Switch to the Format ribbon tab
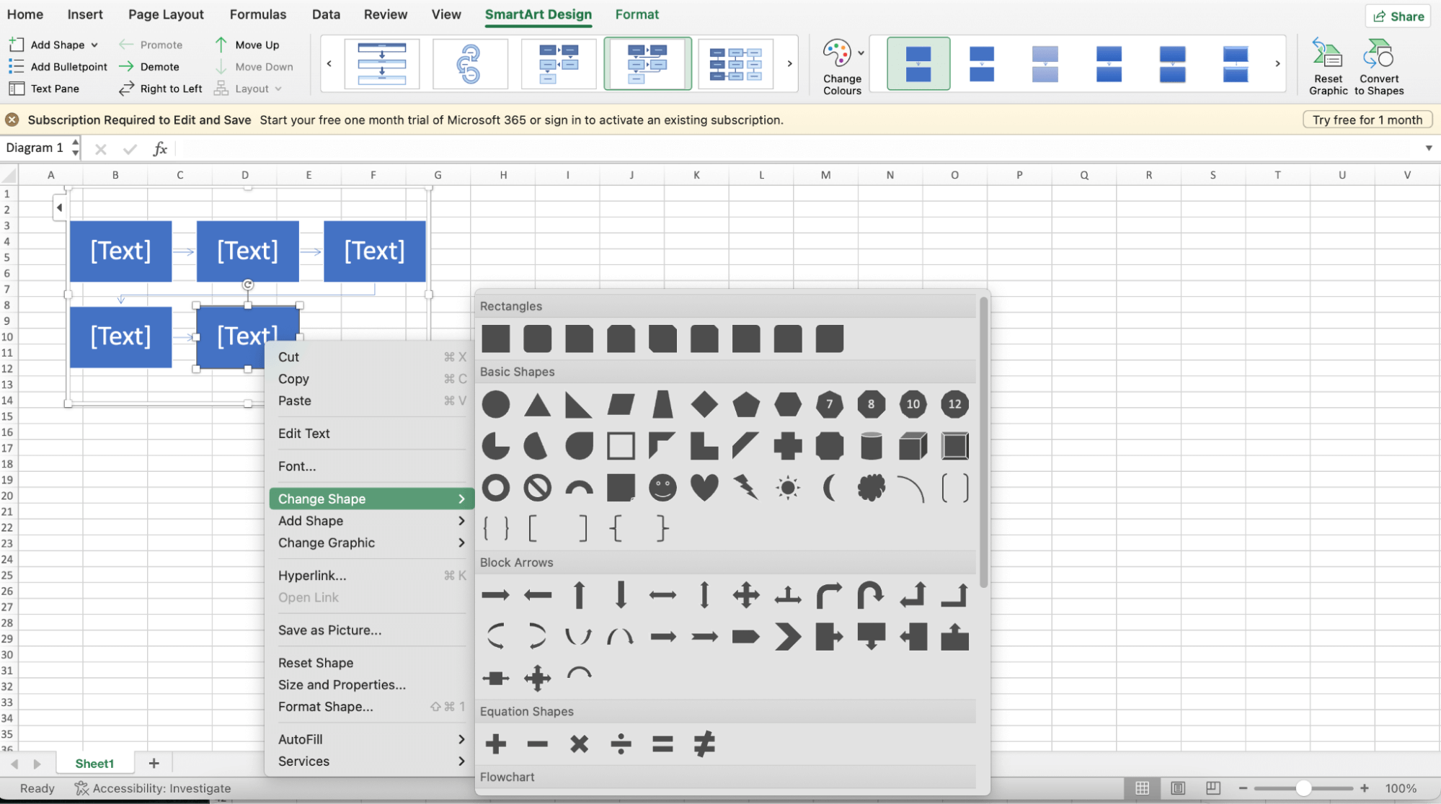The height and width of the screenshot is (804, 1441). tap(637, 14)
